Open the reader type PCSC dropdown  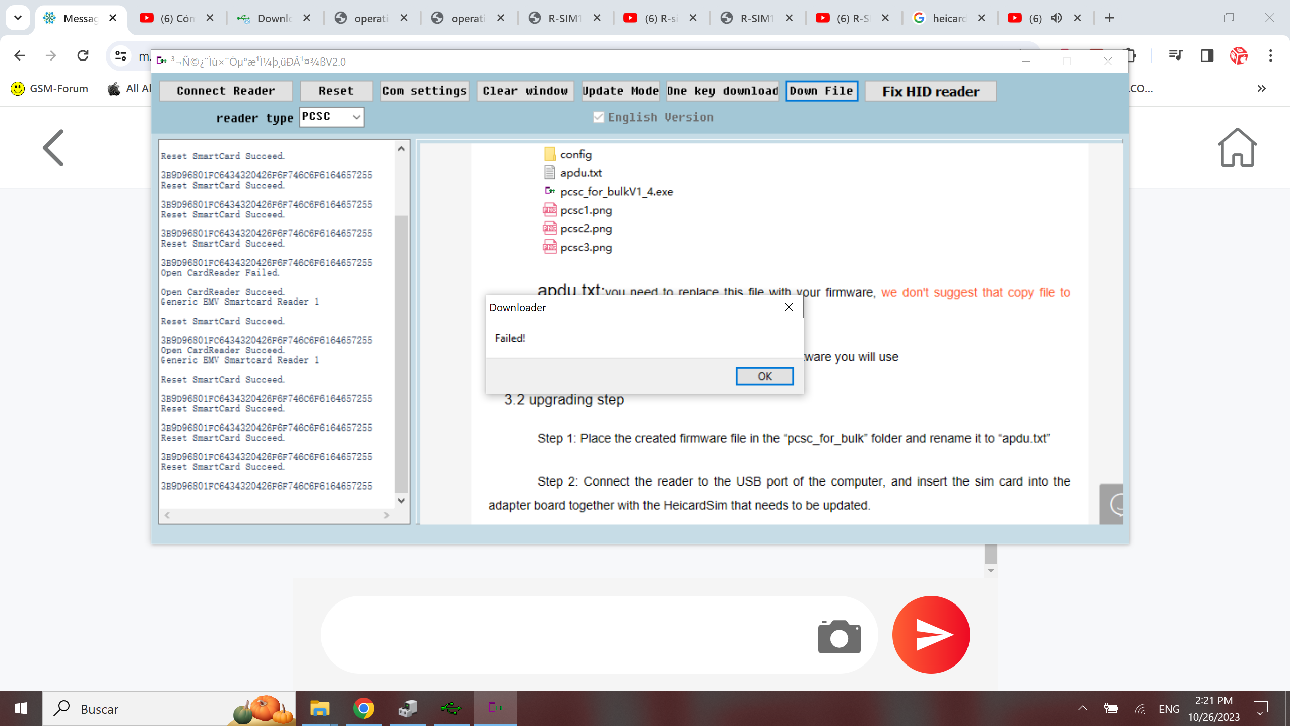click(x=332, y=117)
